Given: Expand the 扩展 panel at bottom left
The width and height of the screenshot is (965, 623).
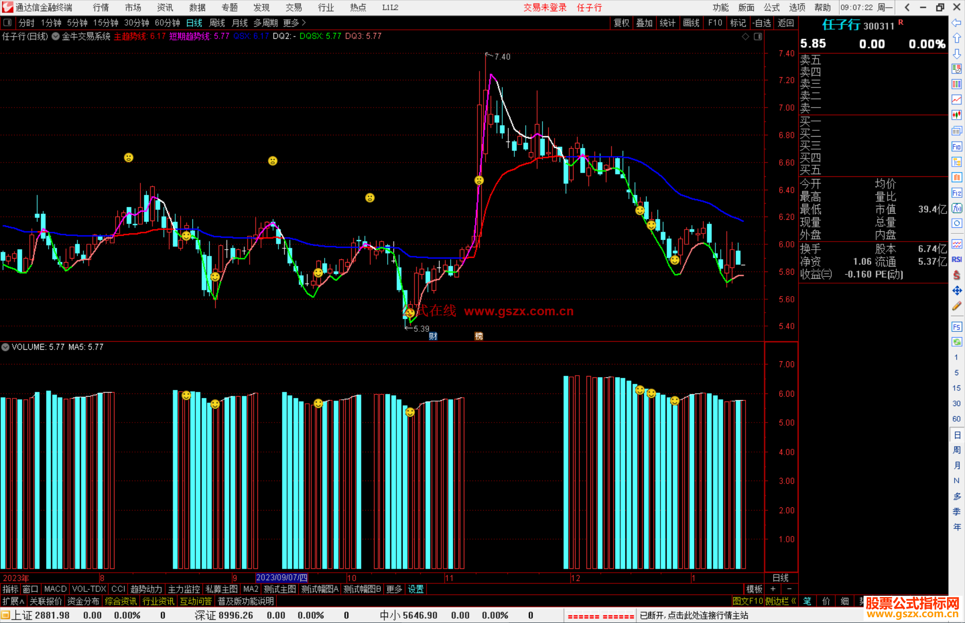Looking at the screenshot, I should tap(13, 601).
